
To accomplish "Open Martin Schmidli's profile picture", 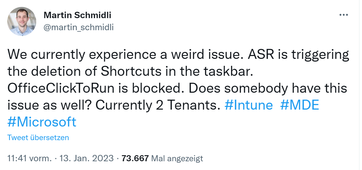I will pos(22,21).
